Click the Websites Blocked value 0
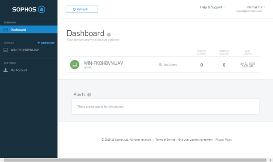 (x=224, y=65)
